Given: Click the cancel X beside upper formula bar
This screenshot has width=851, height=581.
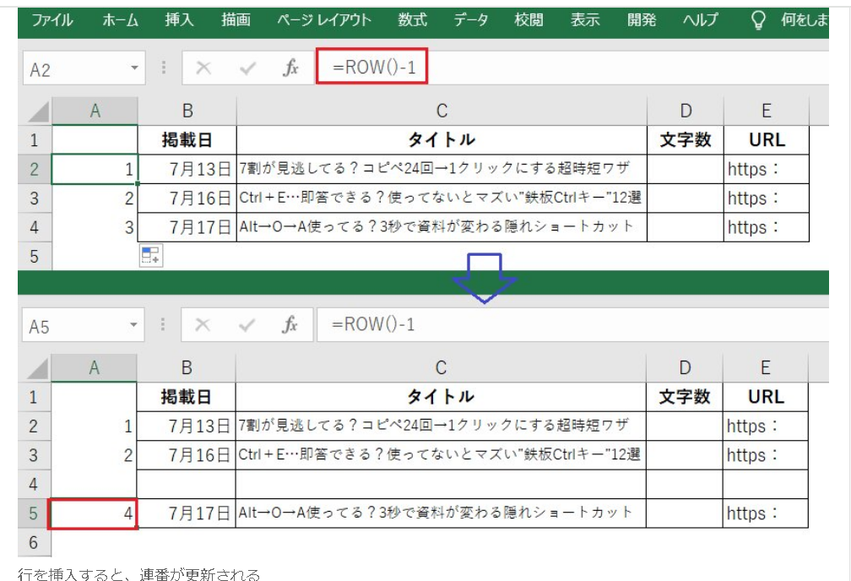Looking at the screenshot, I should (203, 68).
